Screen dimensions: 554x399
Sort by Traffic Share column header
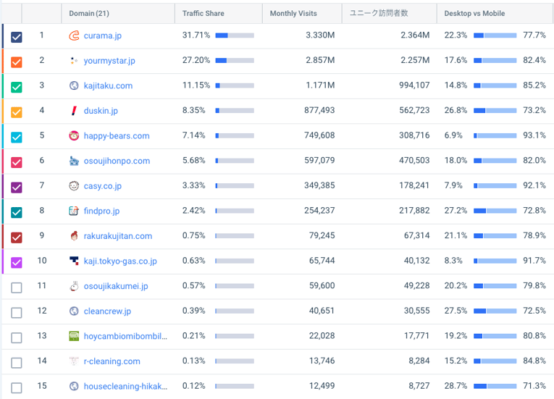tap(203, 14)
